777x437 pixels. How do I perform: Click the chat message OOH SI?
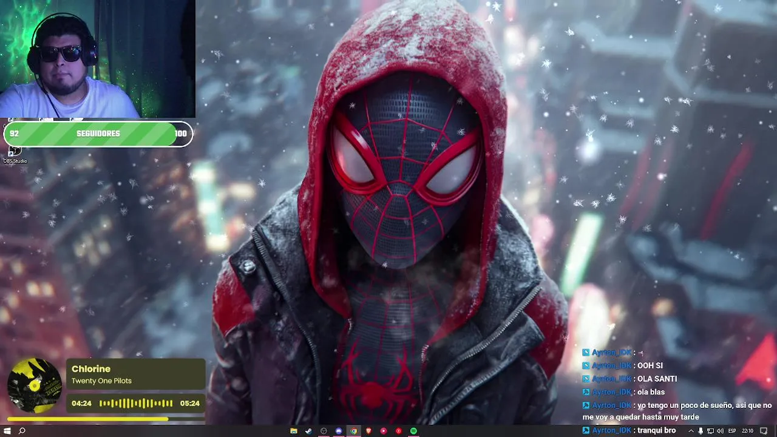click(x=650, y=366)
